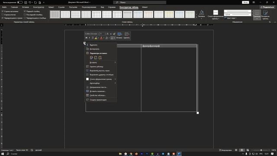Toggle the Чередующиеся строки checkbox
The image size is (277, 156).
click(x=3, y=18)
